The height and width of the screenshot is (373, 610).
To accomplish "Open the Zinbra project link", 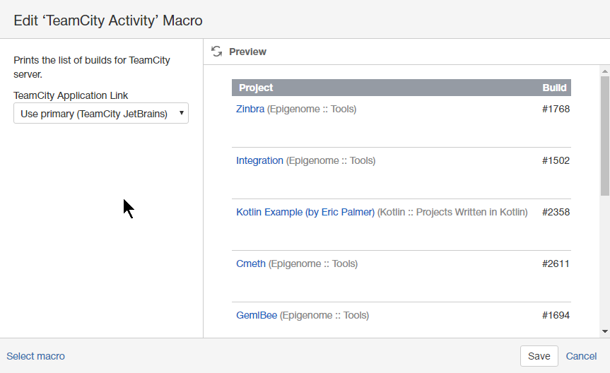I will pyautogui.click(x=250, y=109).
